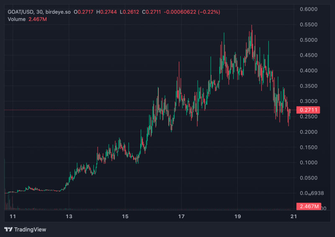Click the 0.5000 price axis label

(x=309, y=40)
